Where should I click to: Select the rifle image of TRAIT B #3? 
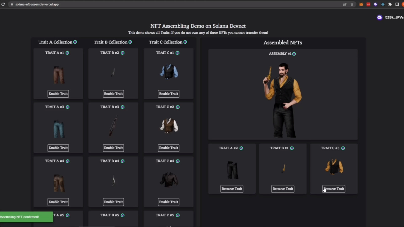click(113, 126)
